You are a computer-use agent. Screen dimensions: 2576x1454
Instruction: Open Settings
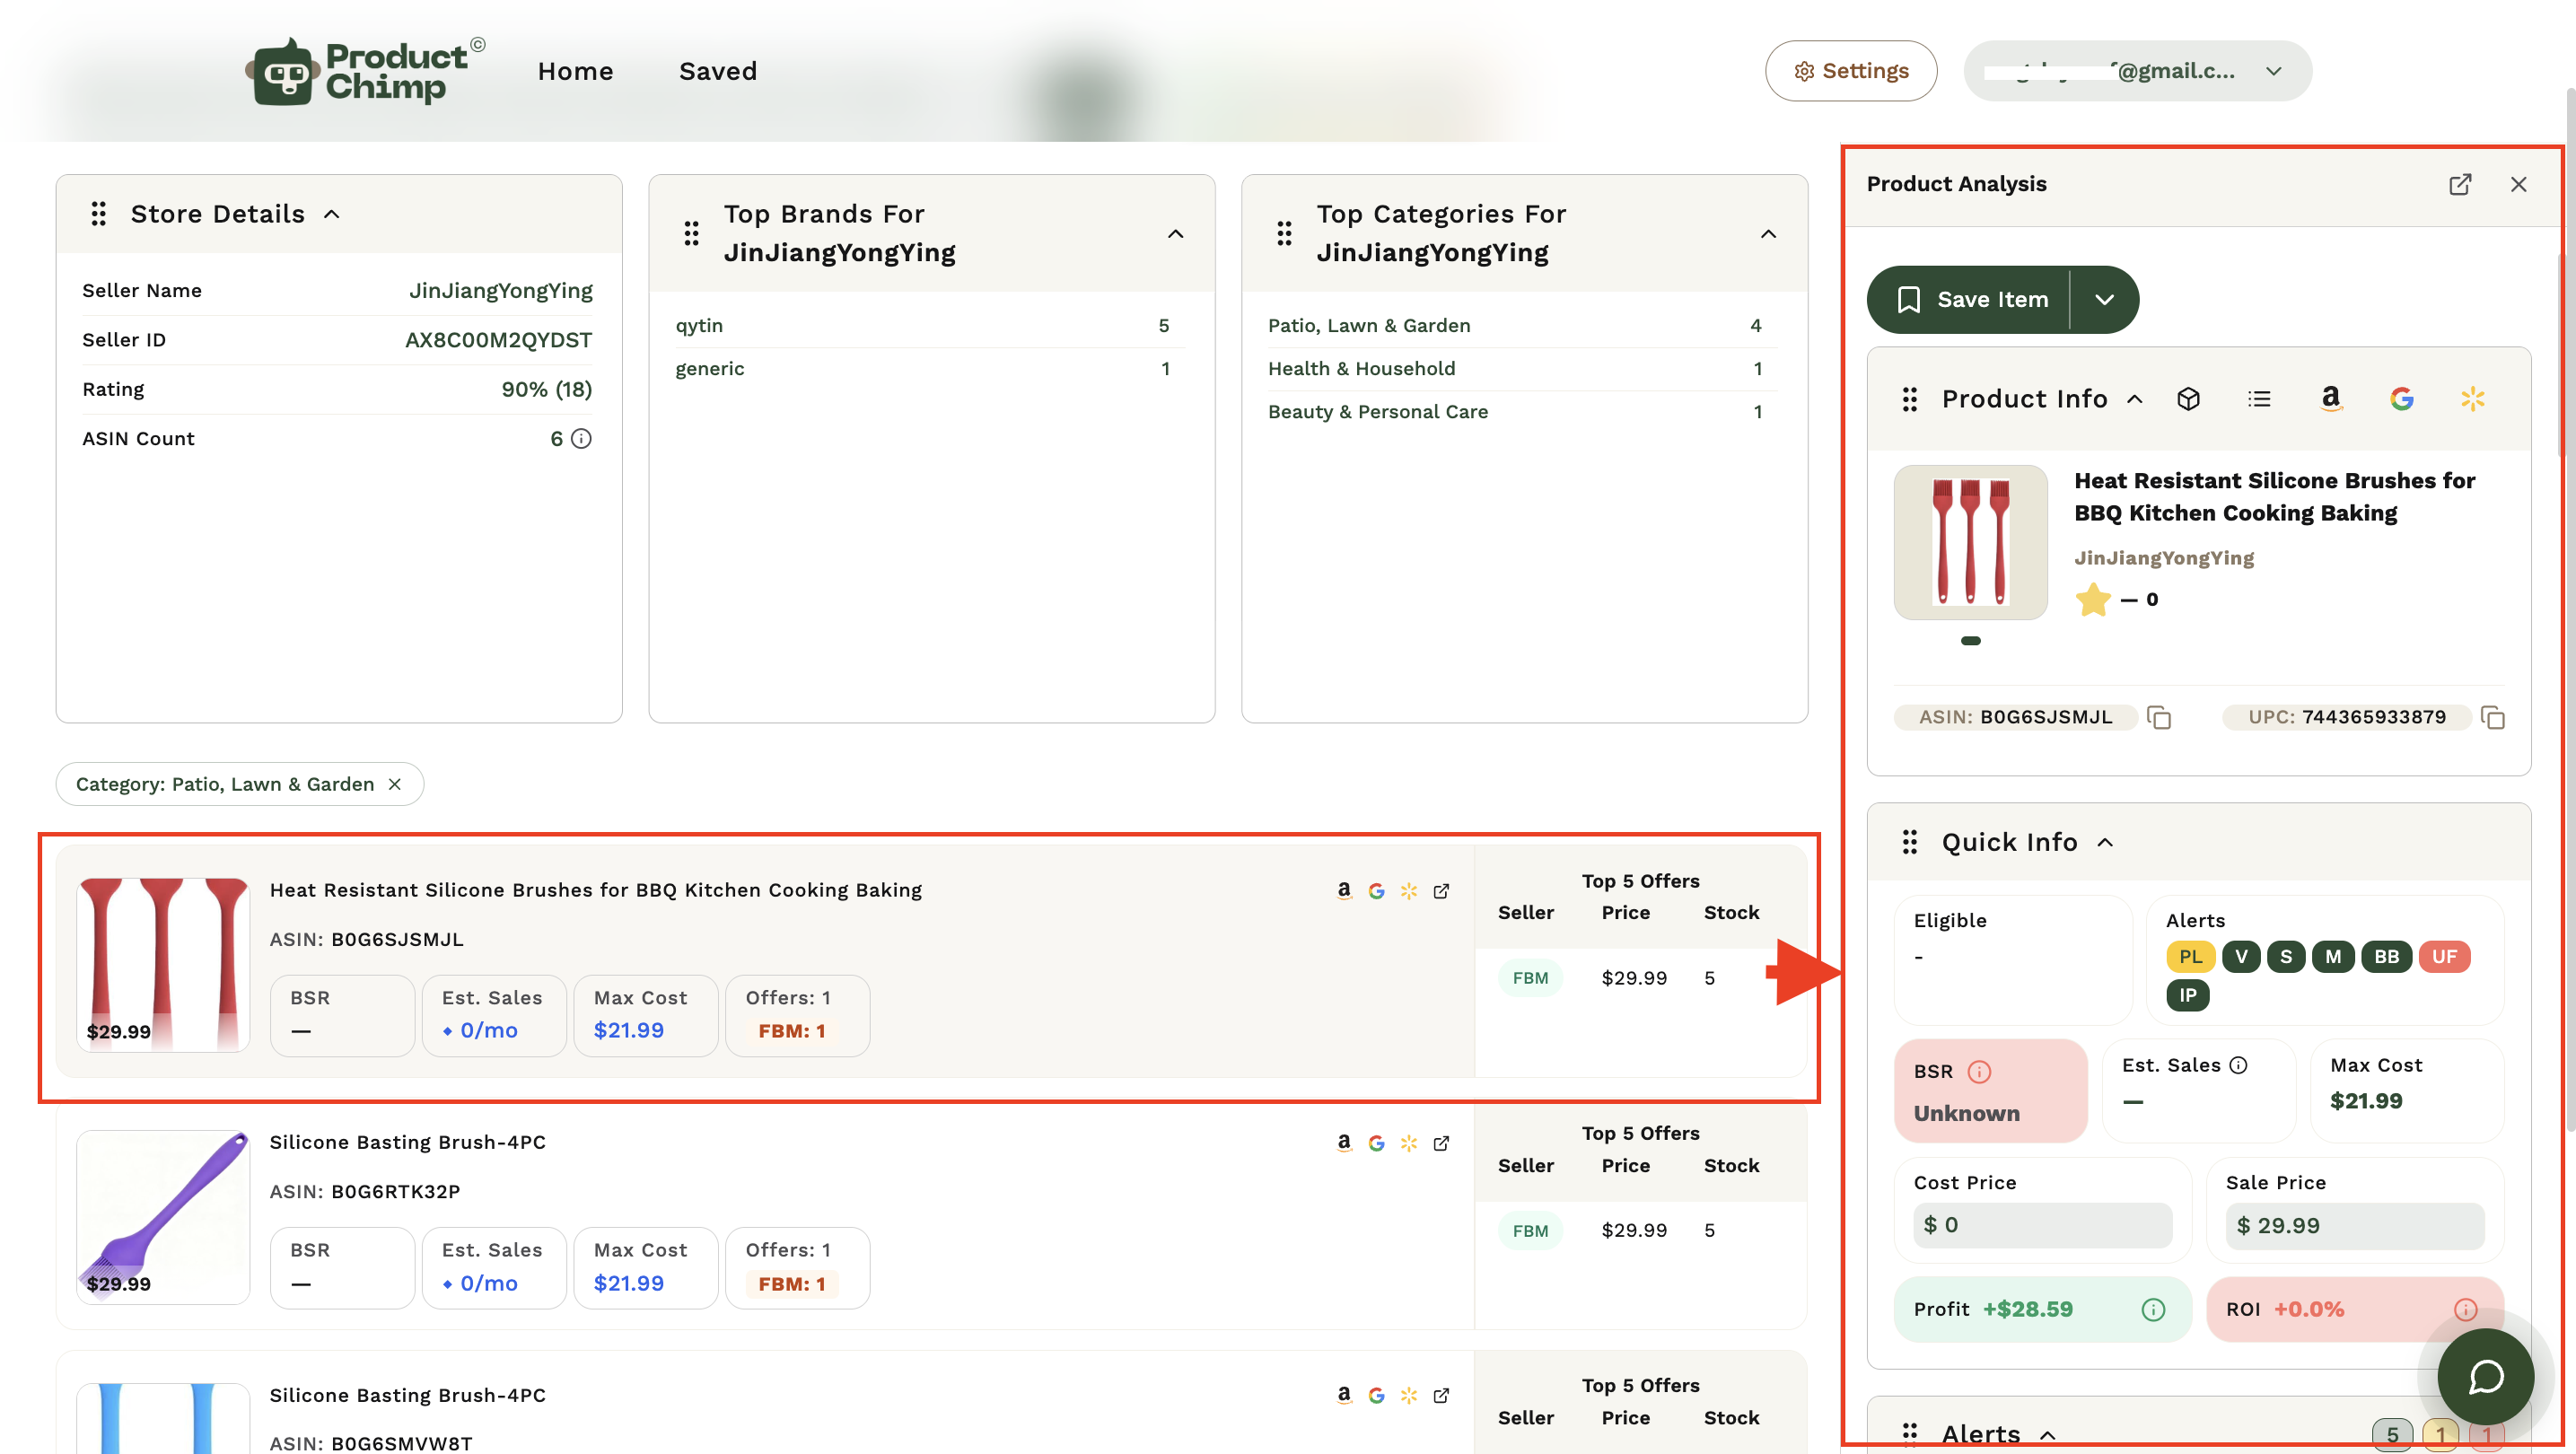click(1851, 71)
